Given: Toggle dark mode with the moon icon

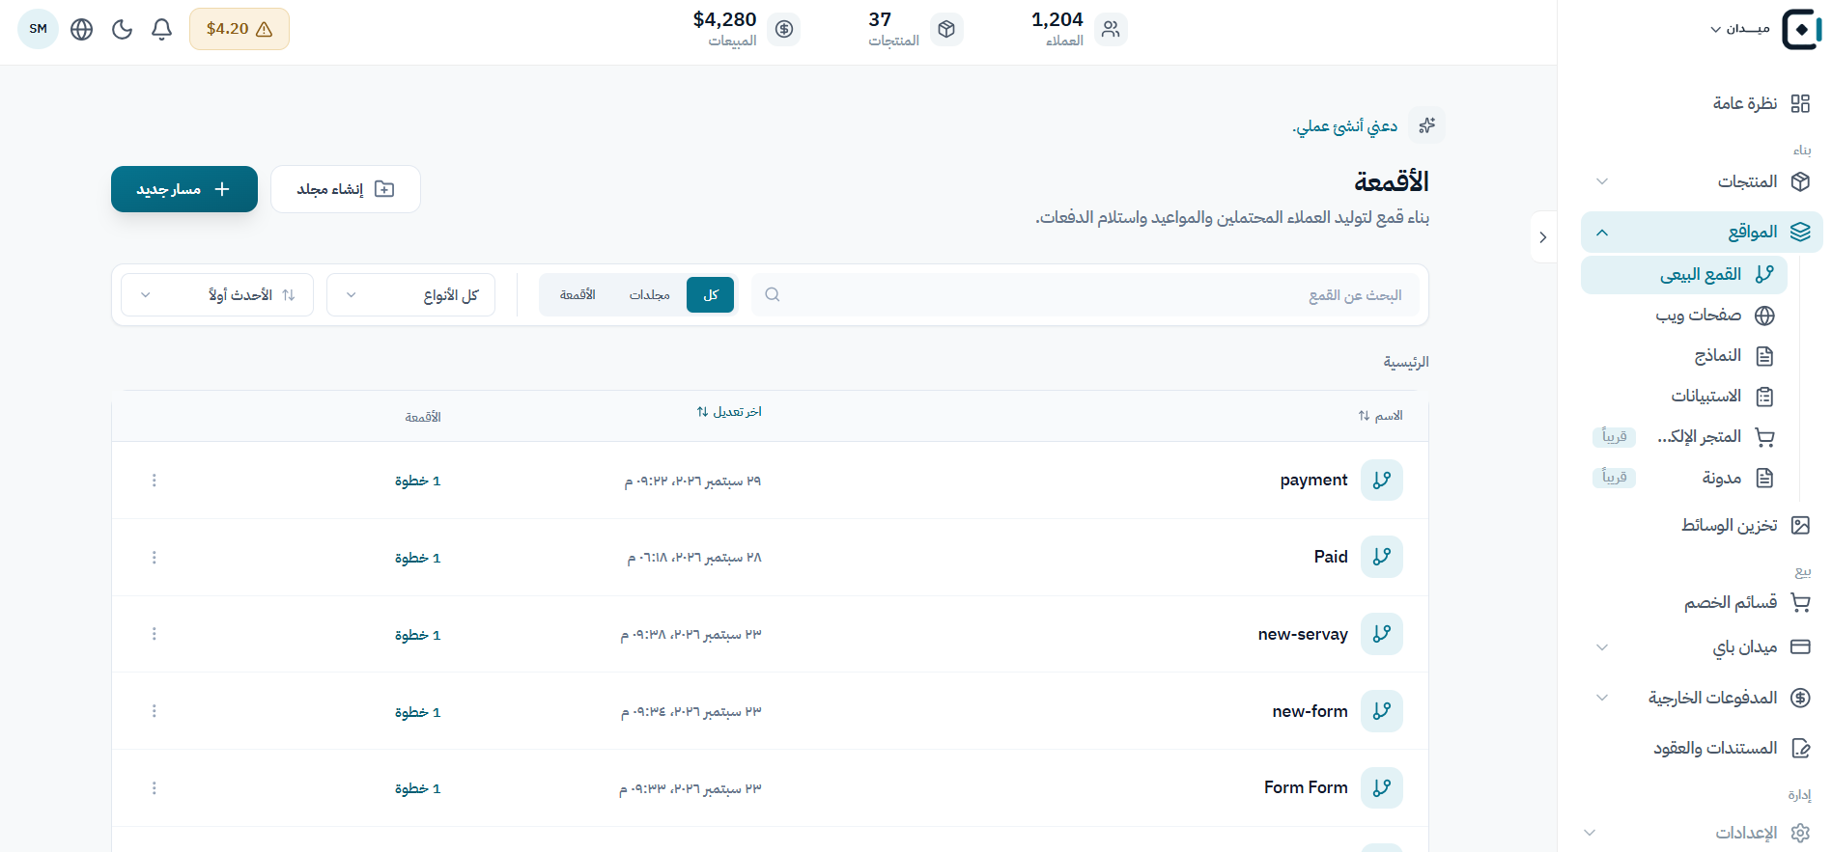Looking at the screenshot, I should [122, 29].
